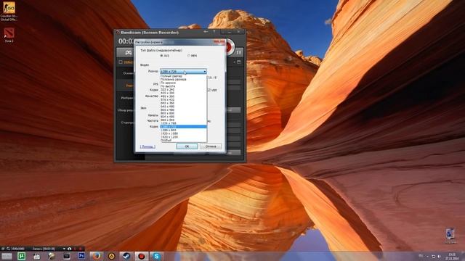Select Bandicam's gamepad game-mode icon

(x=128, y=53)
